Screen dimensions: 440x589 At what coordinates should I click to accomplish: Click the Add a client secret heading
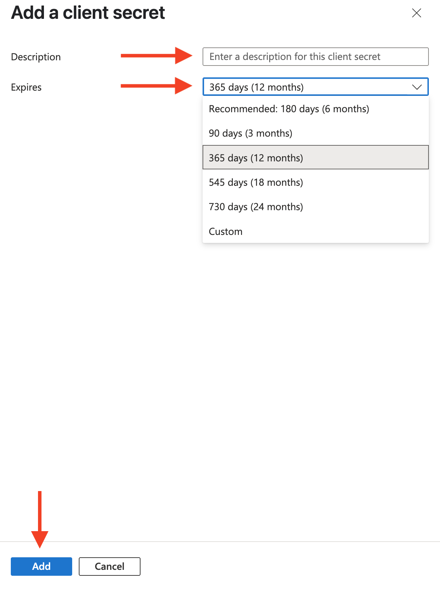88,13
